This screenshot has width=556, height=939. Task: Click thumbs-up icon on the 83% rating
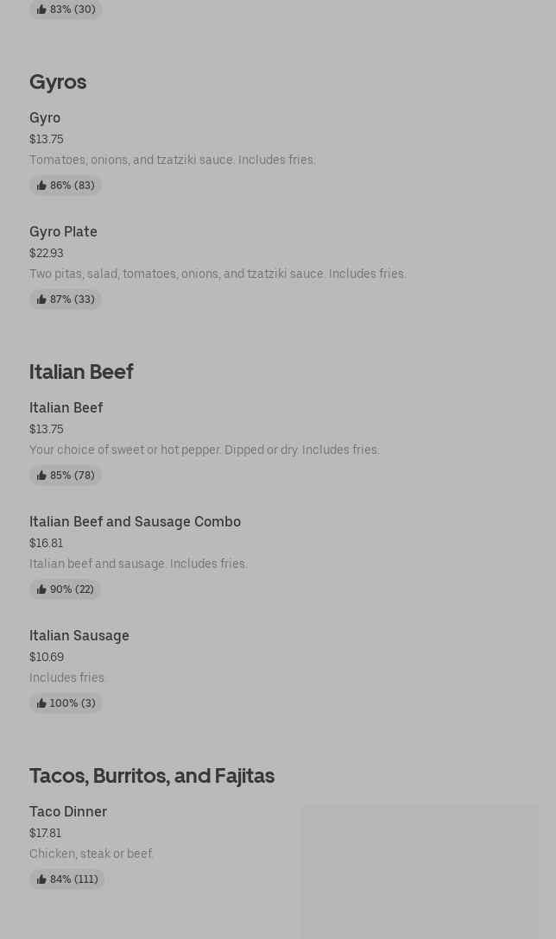(41, 9)
